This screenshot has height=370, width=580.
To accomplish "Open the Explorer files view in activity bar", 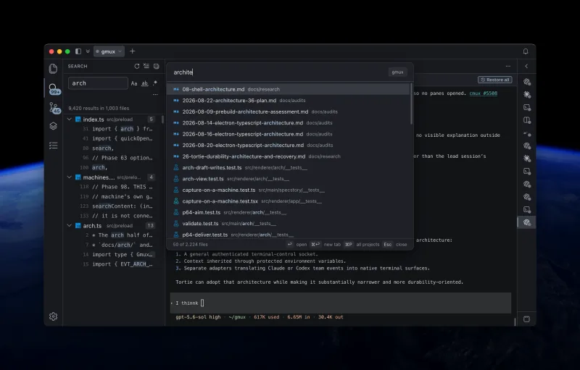I will pos(53,68).
